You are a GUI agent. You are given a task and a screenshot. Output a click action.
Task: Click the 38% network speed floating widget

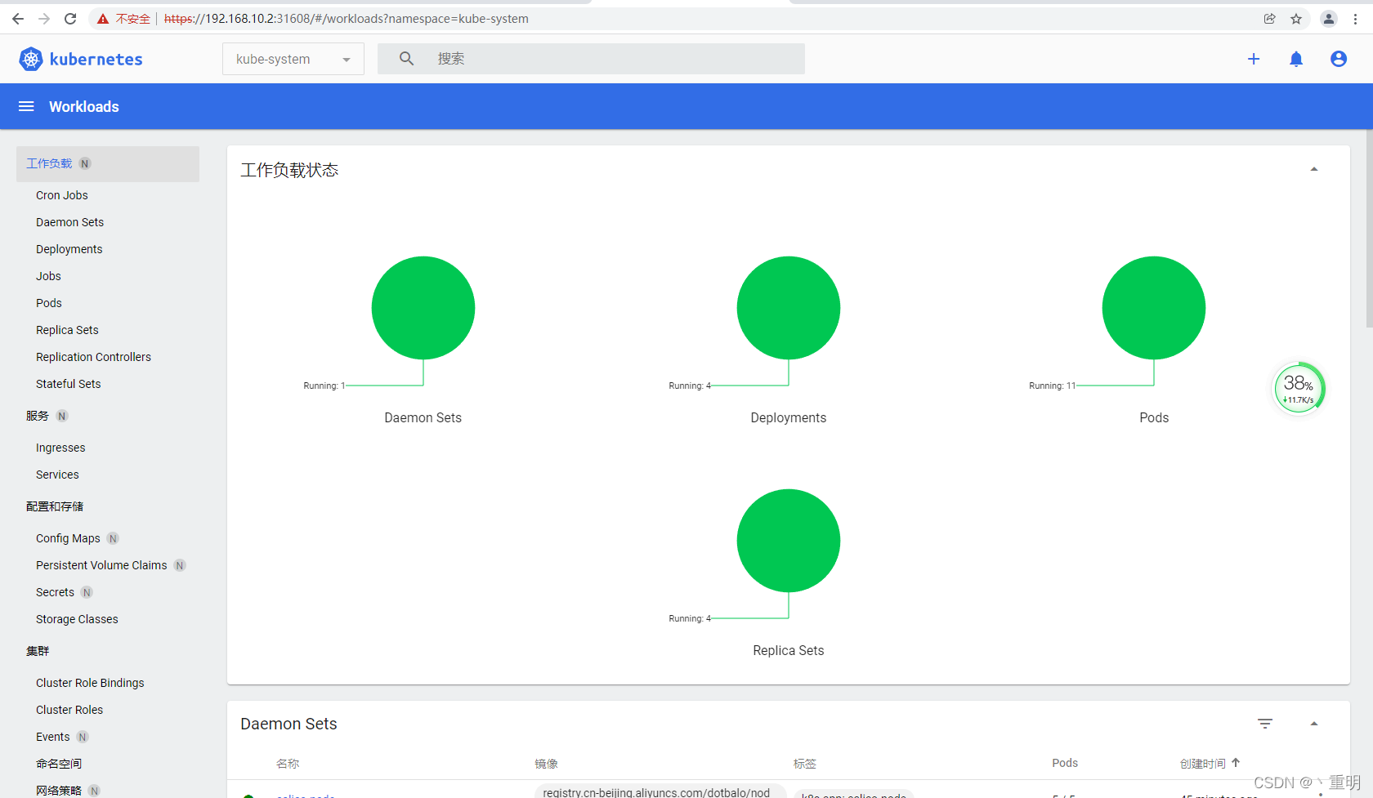tap(1299, 389)
